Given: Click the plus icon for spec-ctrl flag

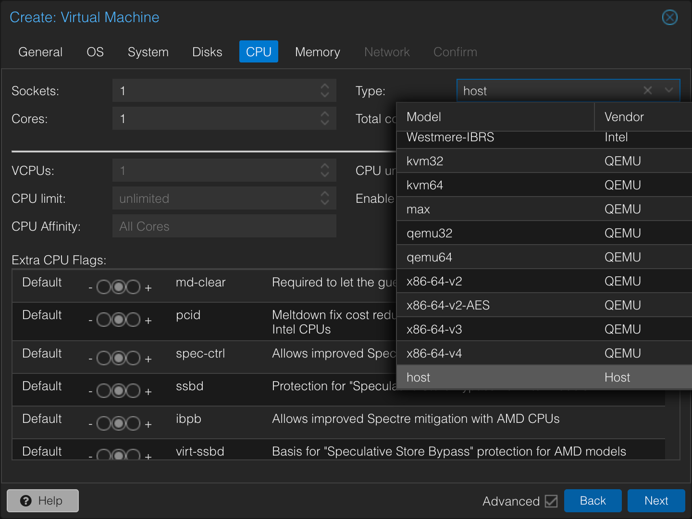Looking at the screenshot, I should pos(148,359).
